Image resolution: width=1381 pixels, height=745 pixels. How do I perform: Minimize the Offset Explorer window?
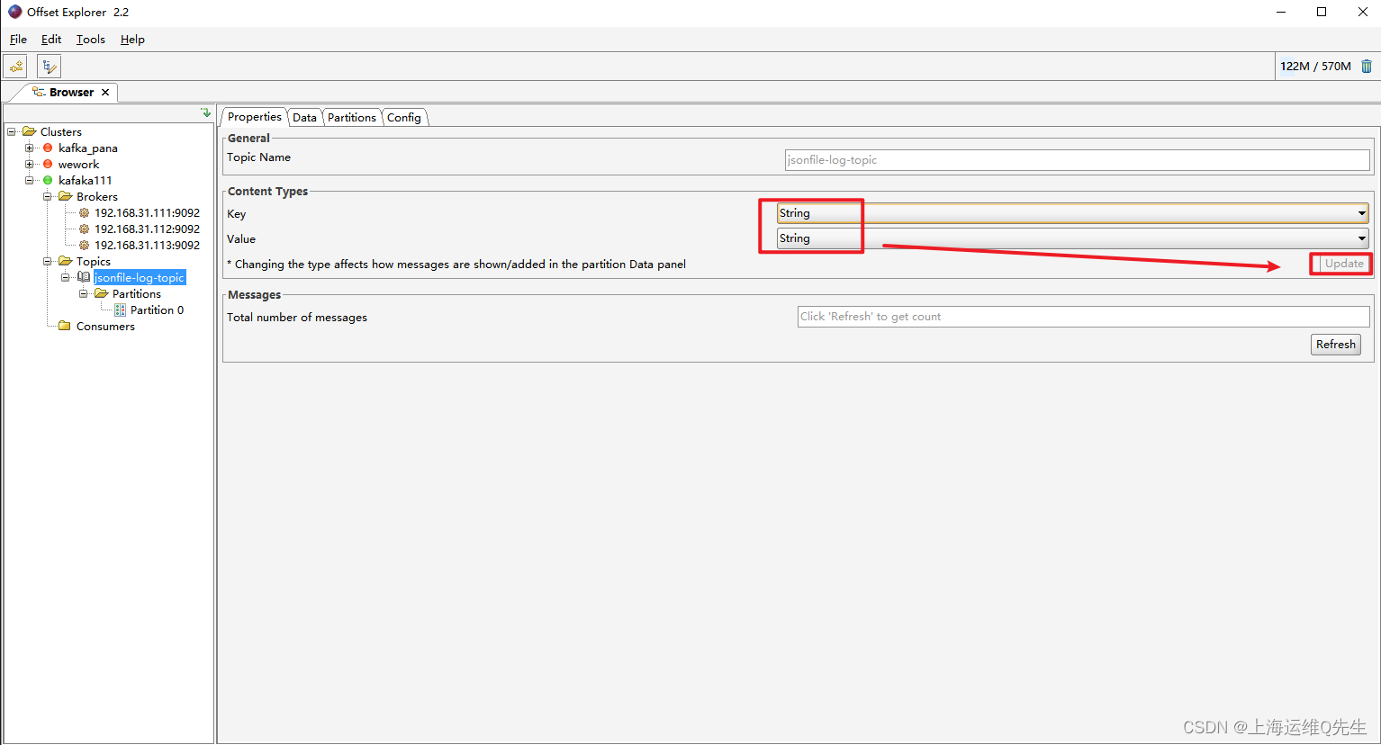1281,12
